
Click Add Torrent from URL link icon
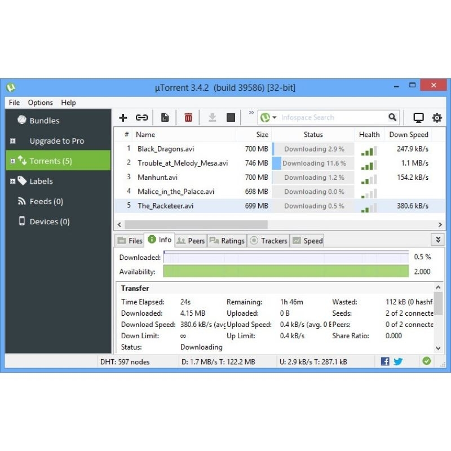(142, 118)
